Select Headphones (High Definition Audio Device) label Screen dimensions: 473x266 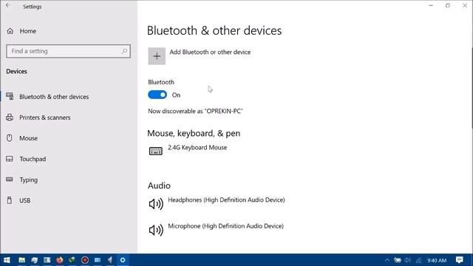226,200
